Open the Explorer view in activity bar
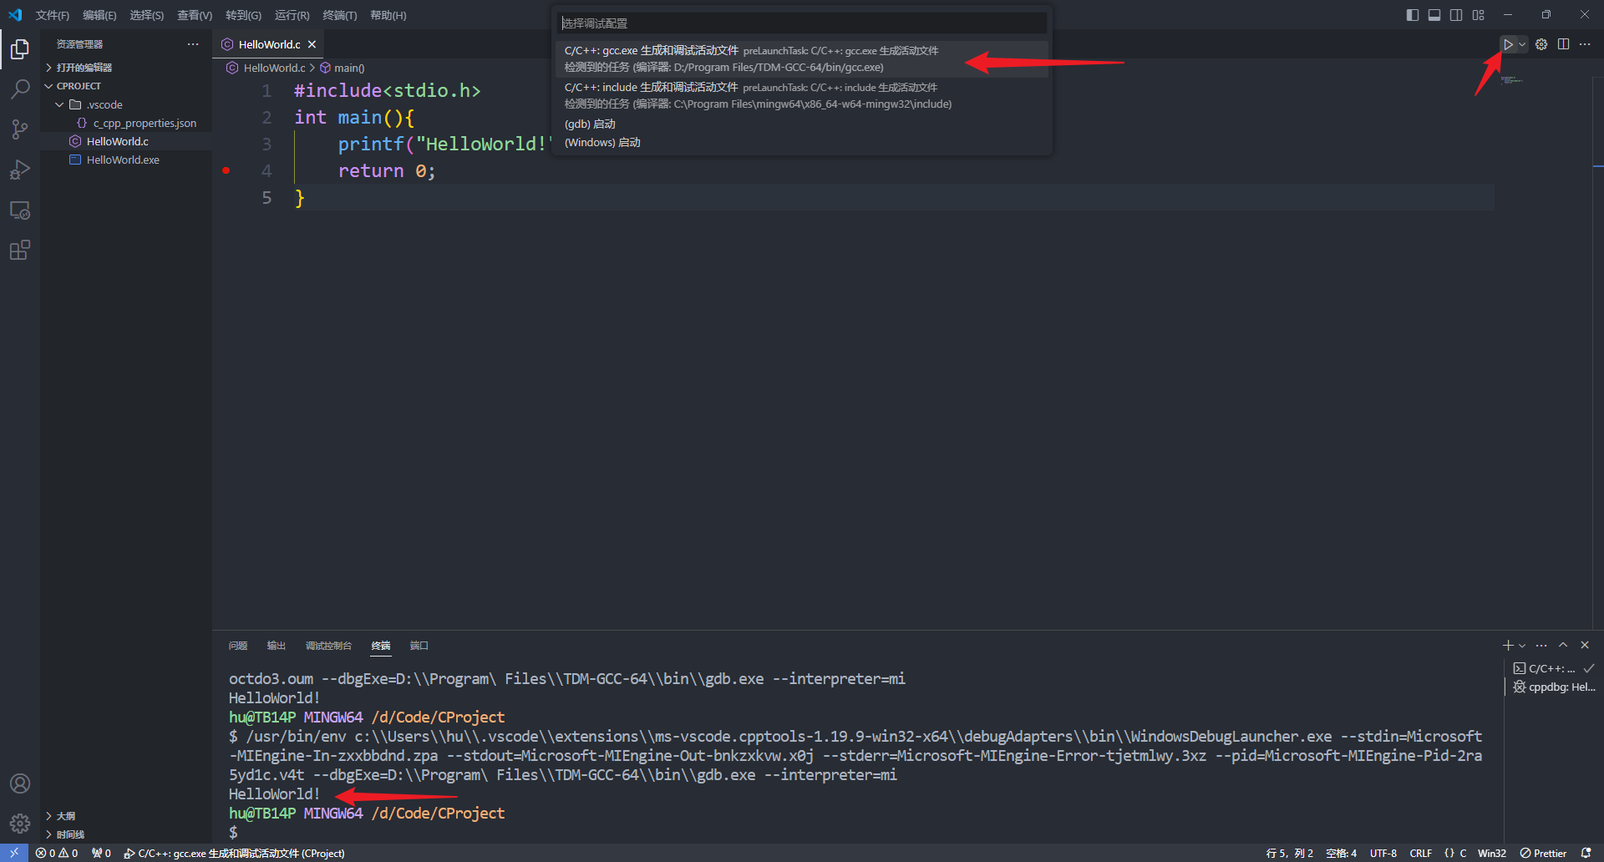 pyautogui.click(x=20, y=49)
